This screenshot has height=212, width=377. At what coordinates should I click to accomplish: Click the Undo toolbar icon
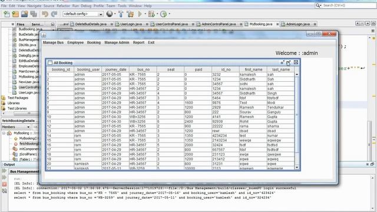[x=45, y=14]
